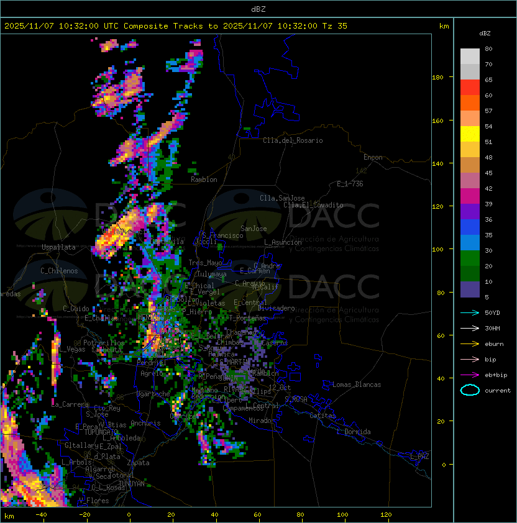Click the cyan 50YD arrow in legend

470,312
